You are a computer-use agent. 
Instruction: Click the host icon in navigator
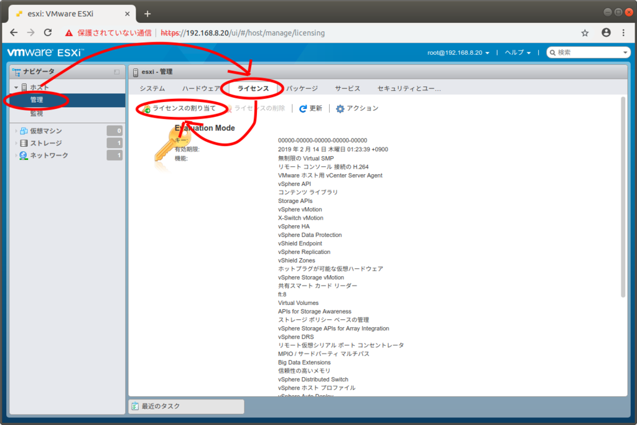tap(24, 87)
